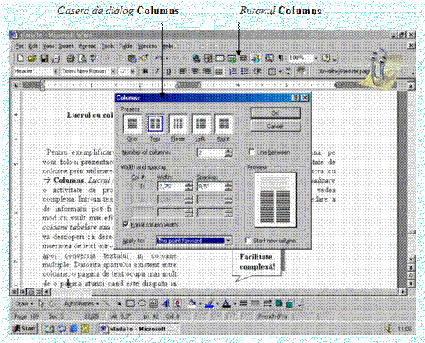Click the Columns button in Standard toolbar
Viewport: 425px width, 343px height.
point(243,58)
